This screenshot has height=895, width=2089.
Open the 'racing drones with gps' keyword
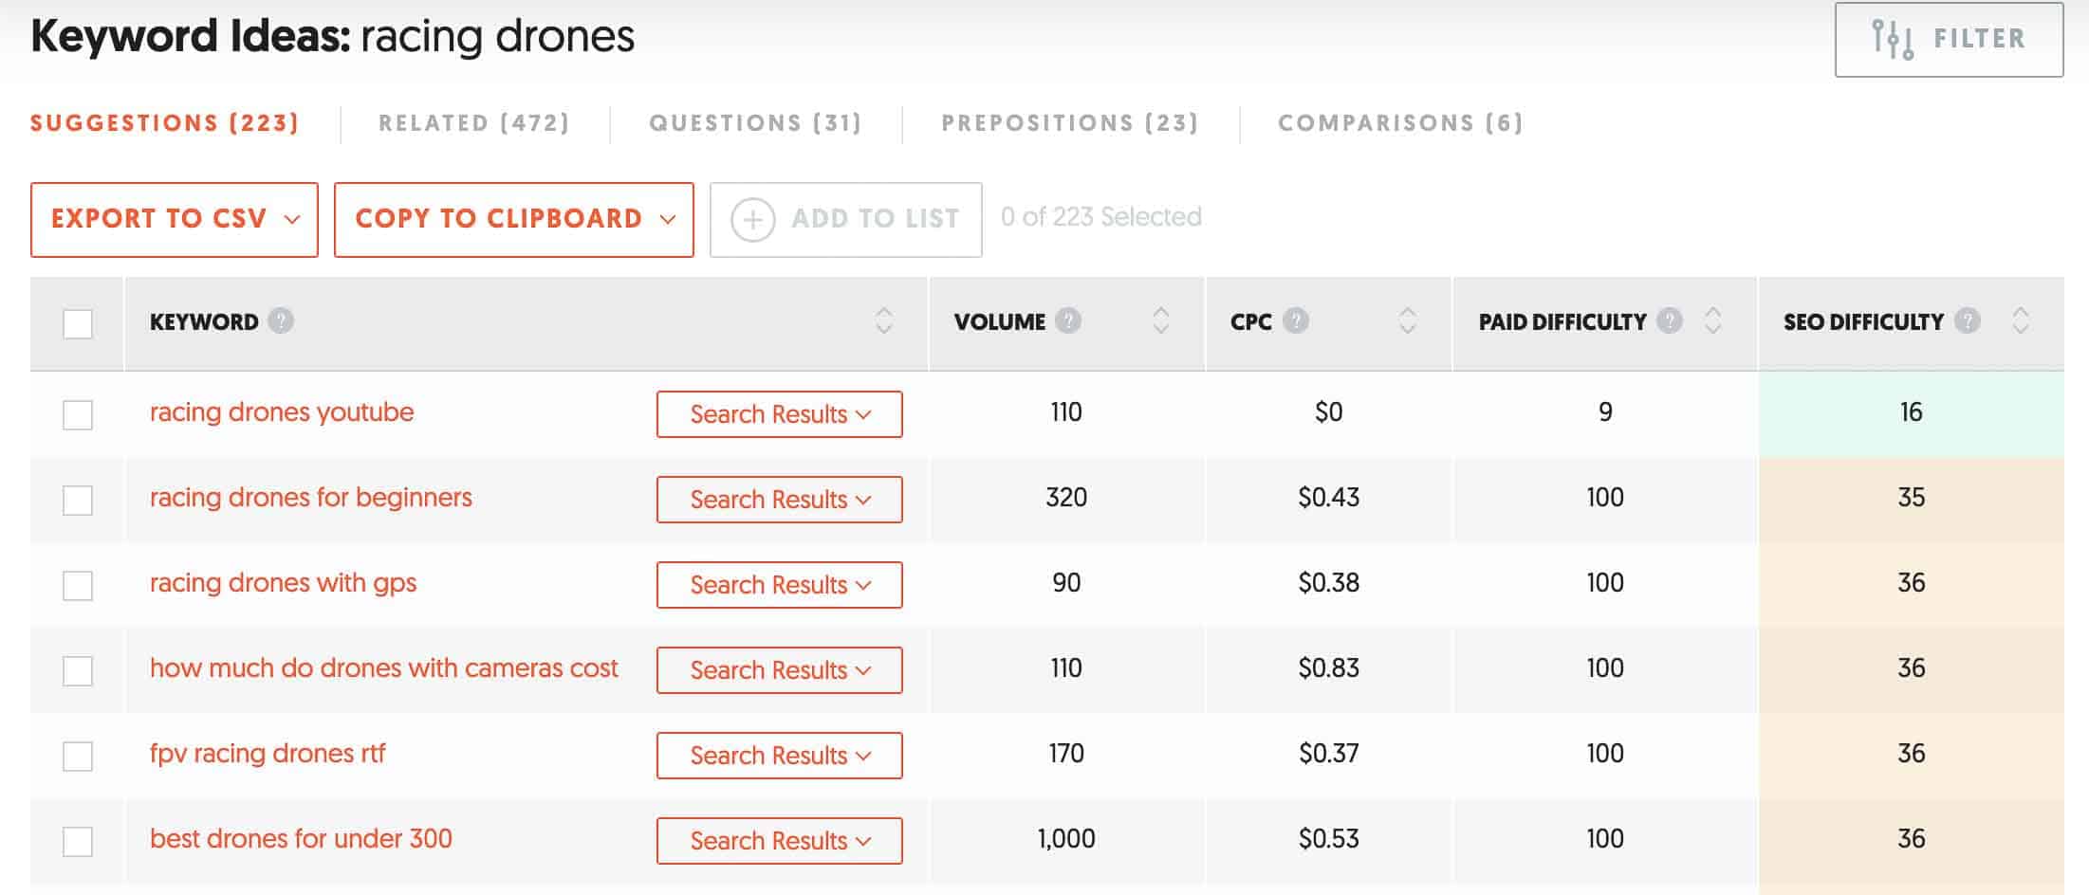coord(283,583)
